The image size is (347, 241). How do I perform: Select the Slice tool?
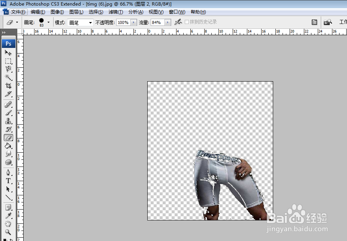[x=8, y=94]
